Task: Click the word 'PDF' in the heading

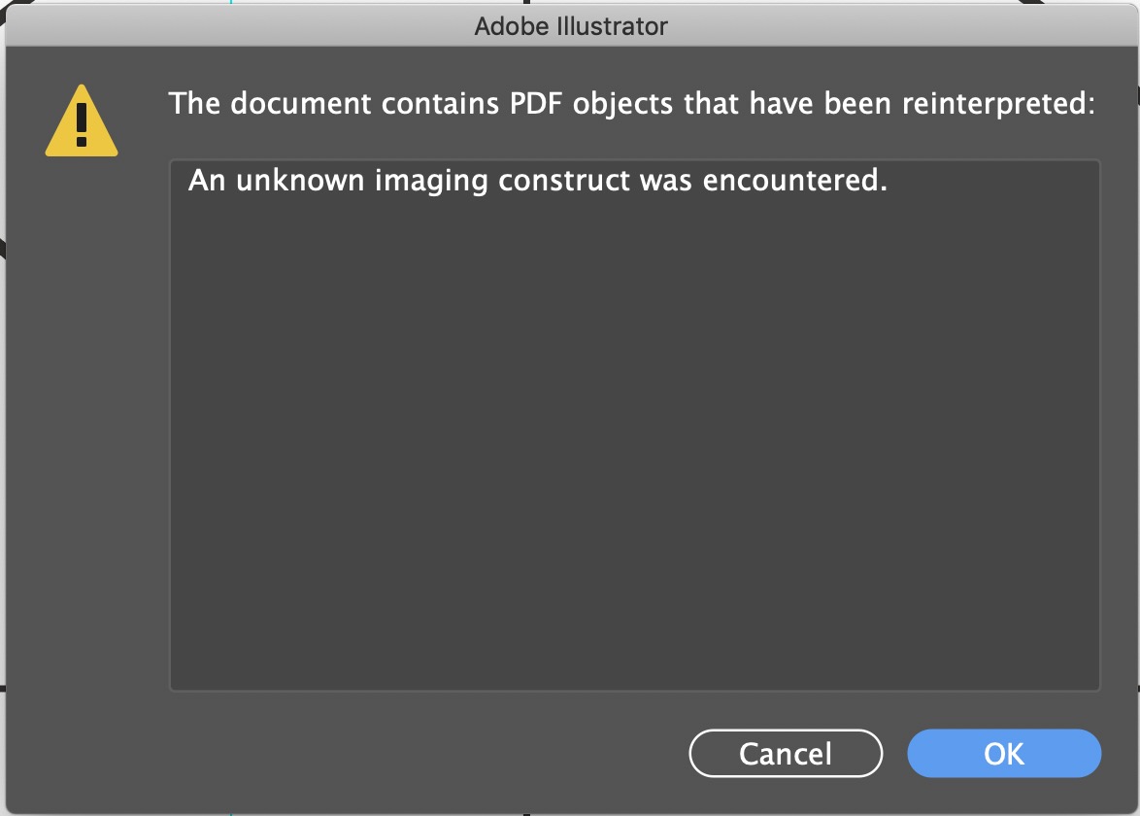Action: 536,103
